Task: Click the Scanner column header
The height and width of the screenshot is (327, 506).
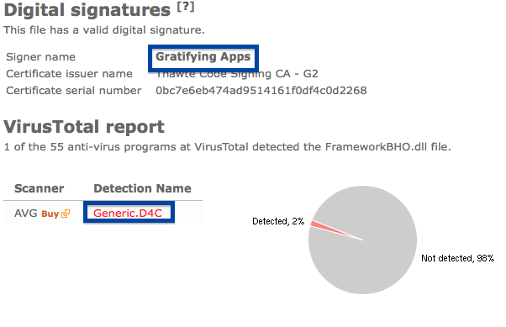Action: (39, 188)
